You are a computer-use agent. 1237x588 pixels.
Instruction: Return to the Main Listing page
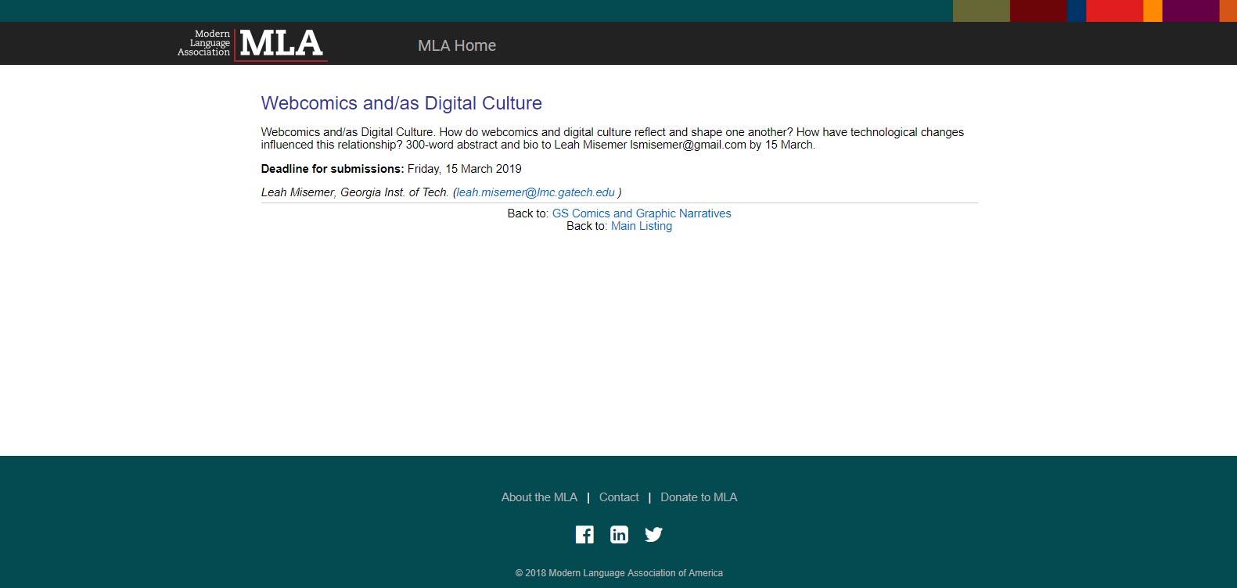(642, 226)
